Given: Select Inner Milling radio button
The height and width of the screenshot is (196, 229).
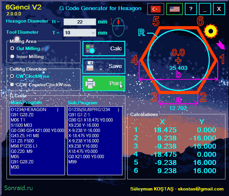Looking at the screenshot, I should pos(12,57).
